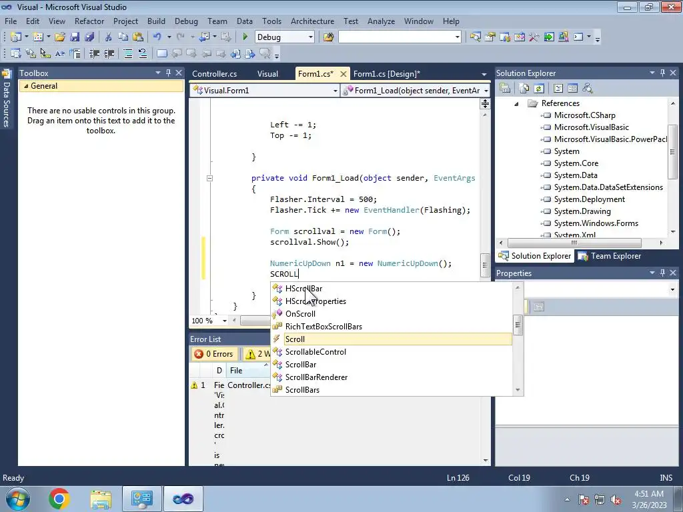Click the Cut scissors icon

[x=109, y=37]
